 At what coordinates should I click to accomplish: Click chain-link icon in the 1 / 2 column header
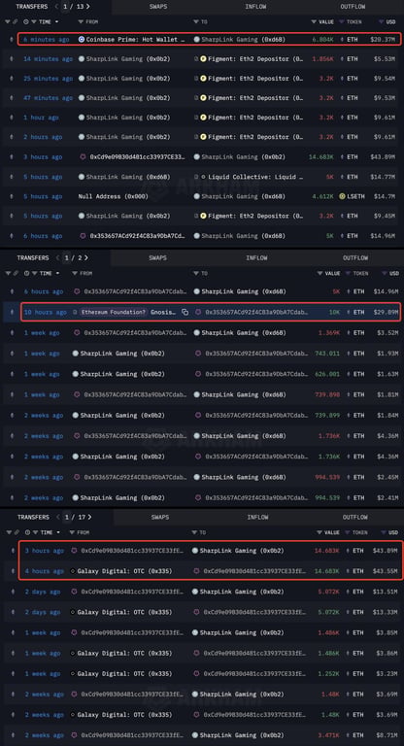16,273
